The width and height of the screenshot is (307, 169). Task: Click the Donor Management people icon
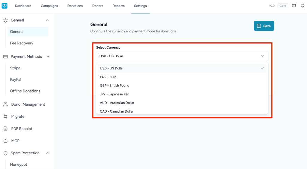click(x=5, y=104)
